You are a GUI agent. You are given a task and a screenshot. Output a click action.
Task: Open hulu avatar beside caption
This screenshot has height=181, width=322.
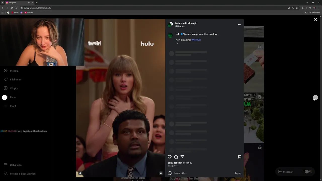[x=170, y=35]
